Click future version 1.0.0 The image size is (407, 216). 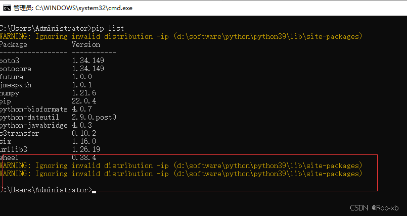click(82, 77)
